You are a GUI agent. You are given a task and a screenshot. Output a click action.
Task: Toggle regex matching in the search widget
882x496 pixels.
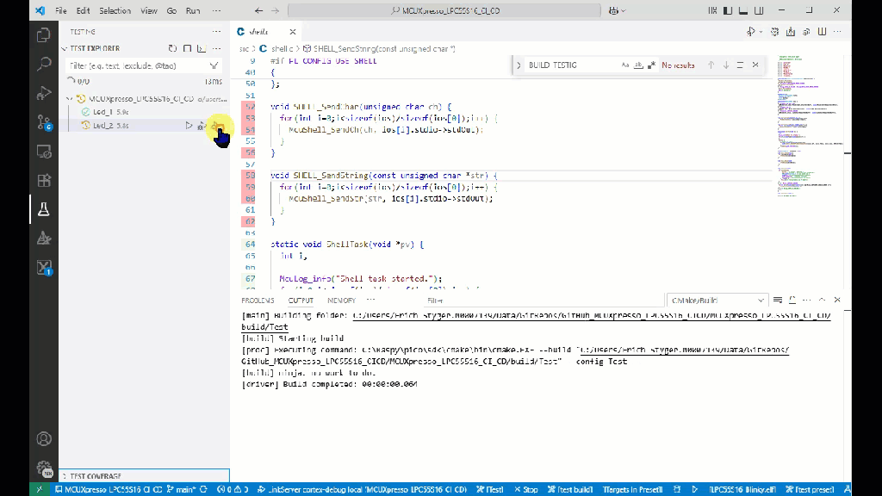[x=652, y=64]
